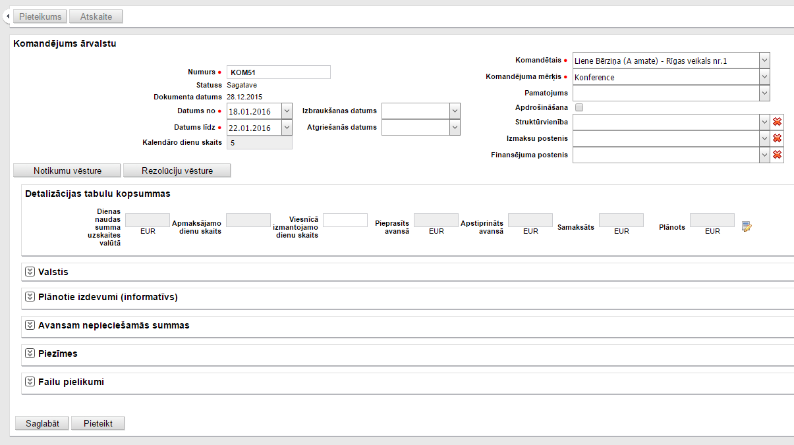The height and width of the screenshot is (445, 794).
Task: Click the Saglabāt button
Action: point(42,423)
